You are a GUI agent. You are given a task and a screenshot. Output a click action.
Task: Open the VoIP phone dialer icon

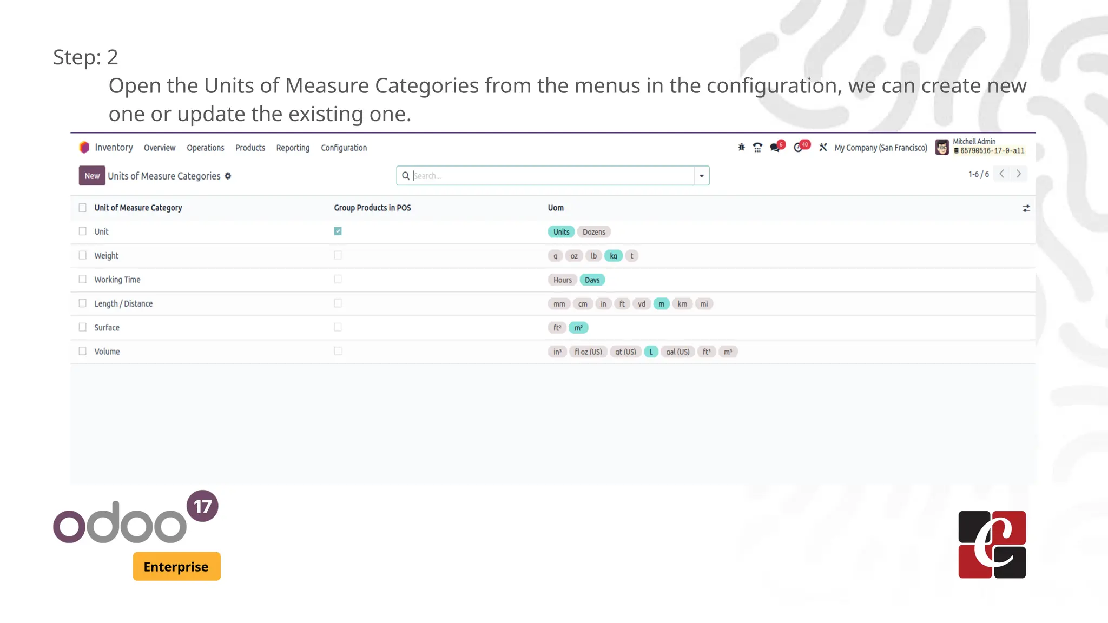click(757, 147)
